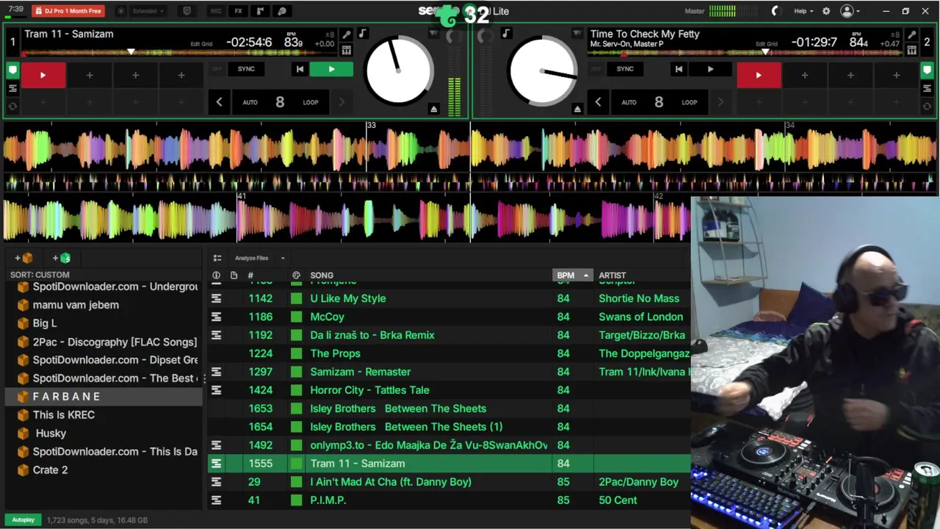Screen dimensions: 940x529
Task: Trigger red cue point 1 on deck 2
Action: tap(759, 75)
